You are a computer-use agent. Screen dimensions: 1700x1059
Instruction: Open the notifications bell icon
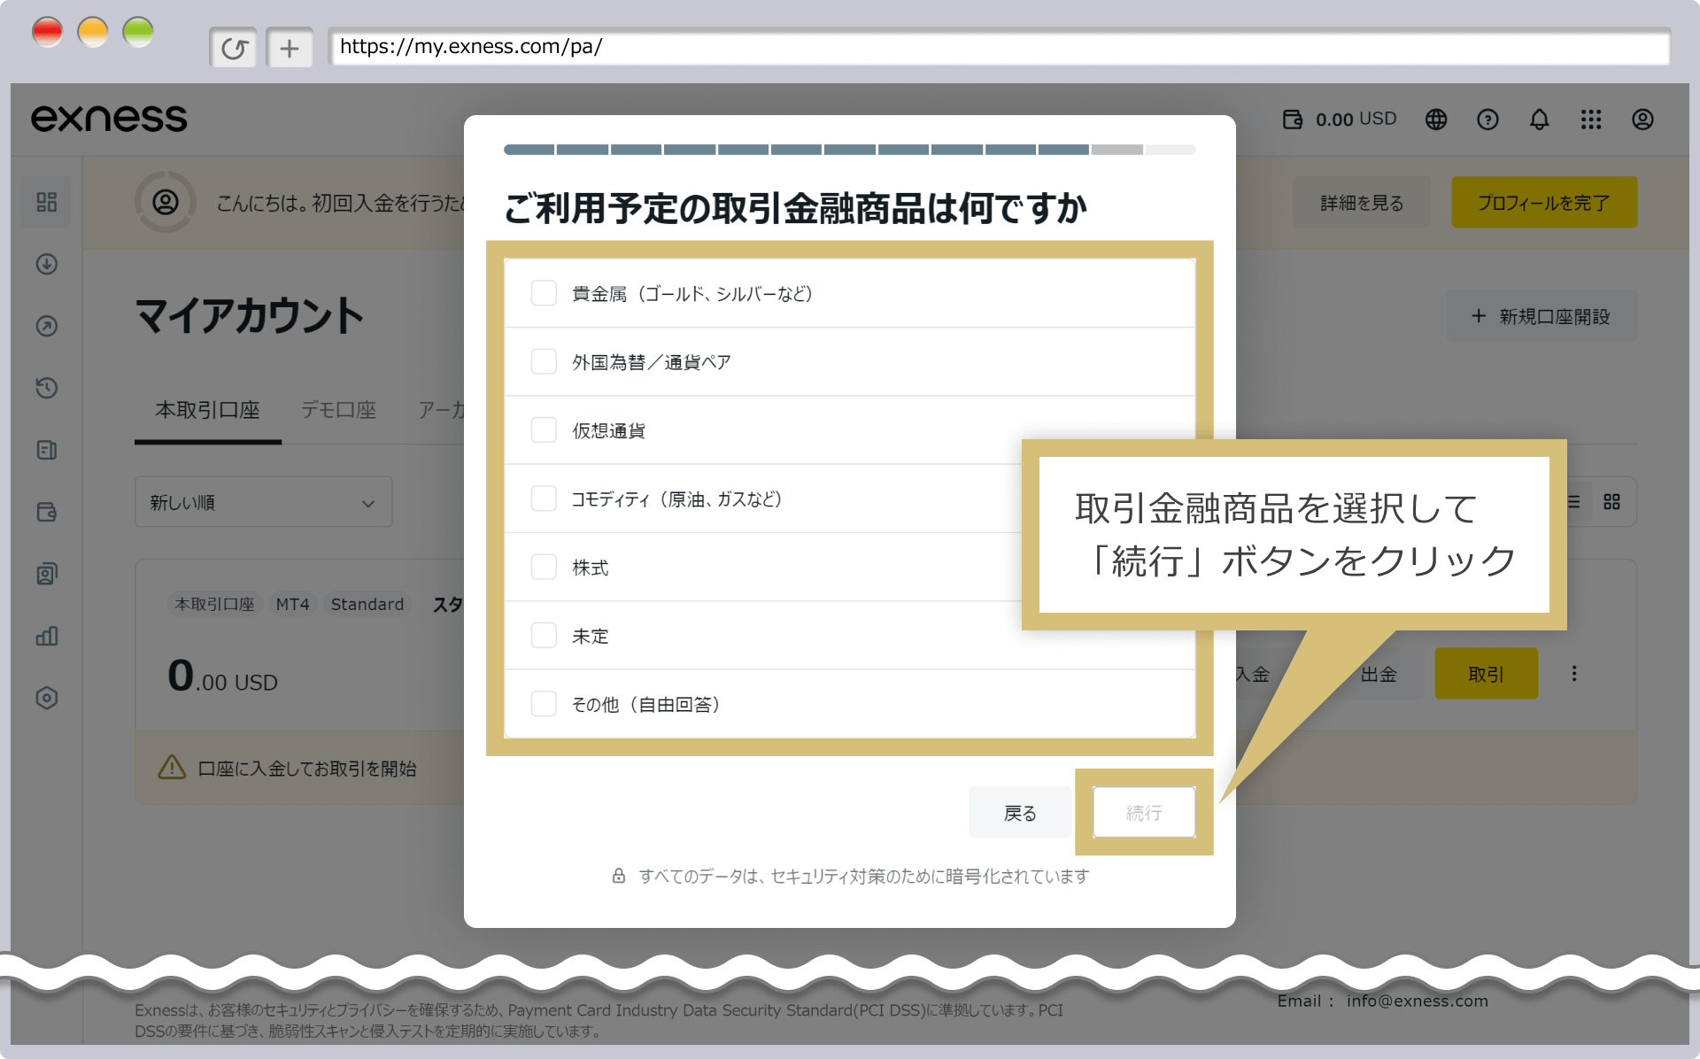1540,120
